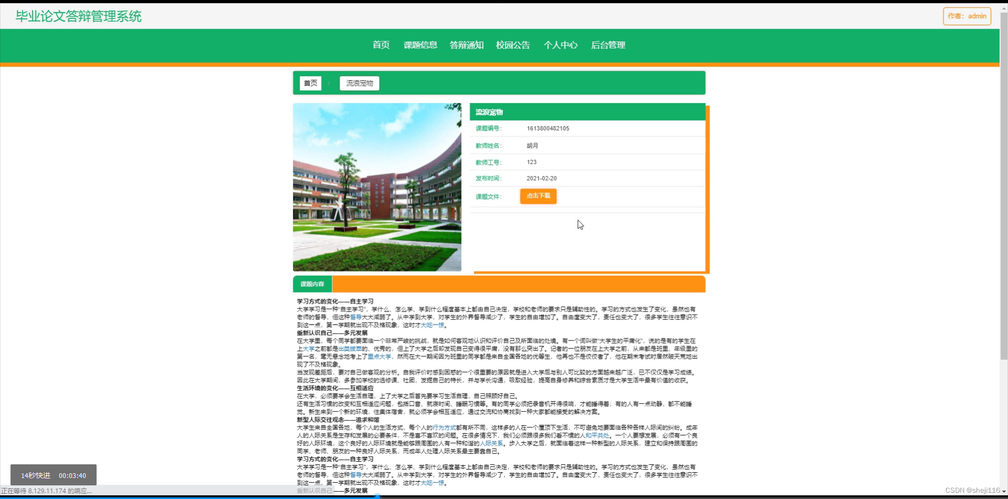This screenshot has width=1008, height=499.
Task: Open the 后台管理 menu item
Action: pyautogui.click(x=607, y=45)
